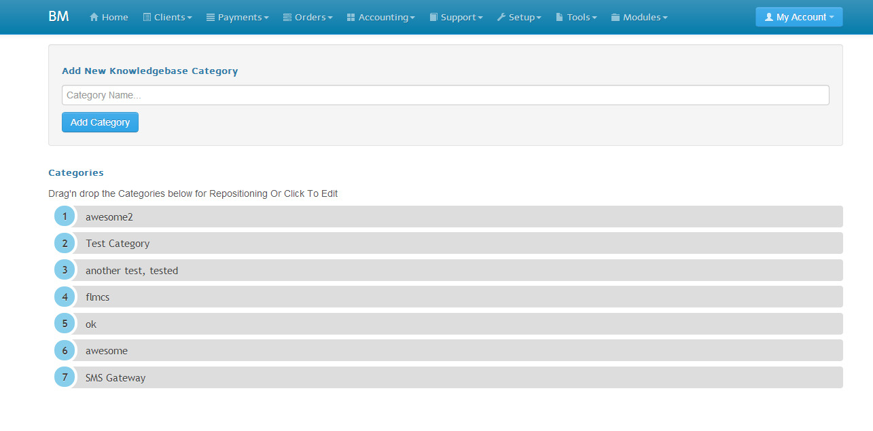This screenshot has width=873, height=431.
Task: Click the Orders menu icon
Action: [287, 17]
